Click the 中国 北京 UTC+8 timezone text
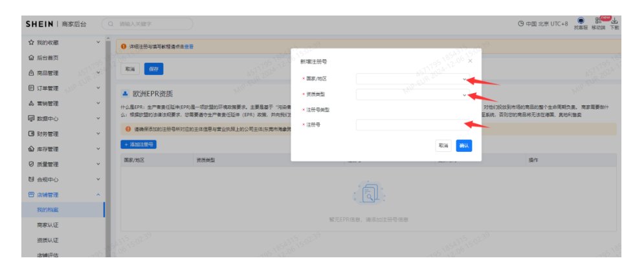The image size is (635, 267). click(547, 24)
